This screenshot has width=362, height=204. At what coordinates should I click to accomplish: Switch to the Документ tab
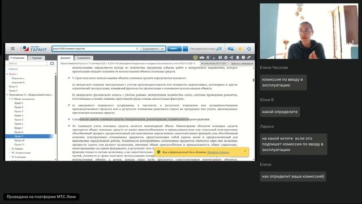(x=66, y=58)
